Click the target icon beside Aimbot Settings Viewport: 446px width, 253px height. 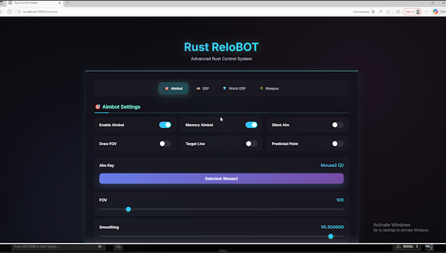tap(97, 107)
